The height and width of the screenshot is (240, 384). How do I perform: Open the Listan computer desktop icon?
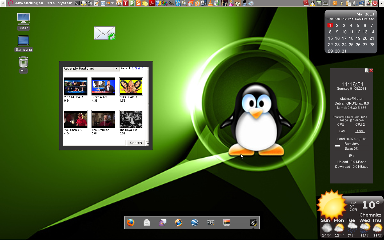[x=23, y=21]
